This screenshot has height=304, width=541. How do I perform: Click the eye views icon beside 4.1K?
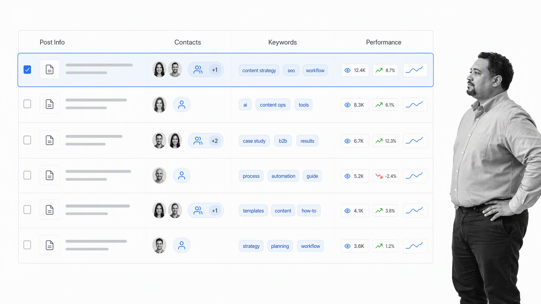pyautogui.click(x=348, y=211)
